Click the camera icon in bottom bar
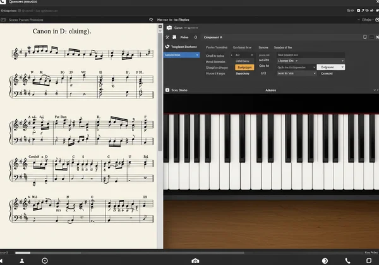379x265 pixels. click(195, 261)
